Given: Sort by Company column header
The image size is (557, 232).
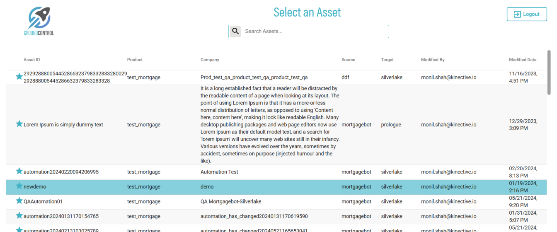Looking at the screenshot, I should [x=210, y=60].
